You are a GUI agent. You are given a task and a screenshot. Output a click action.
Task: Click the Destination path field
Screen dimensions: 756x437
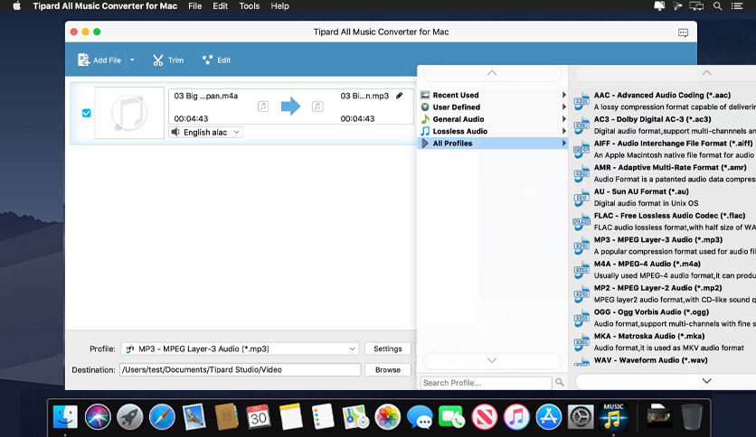(x=240, y=369)
